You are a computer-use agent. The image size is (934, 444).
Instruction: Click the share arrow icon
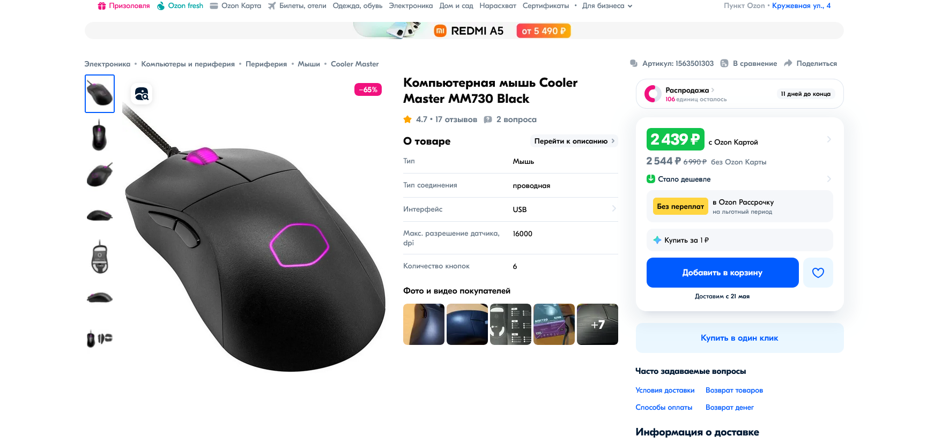tap(788, 63)
